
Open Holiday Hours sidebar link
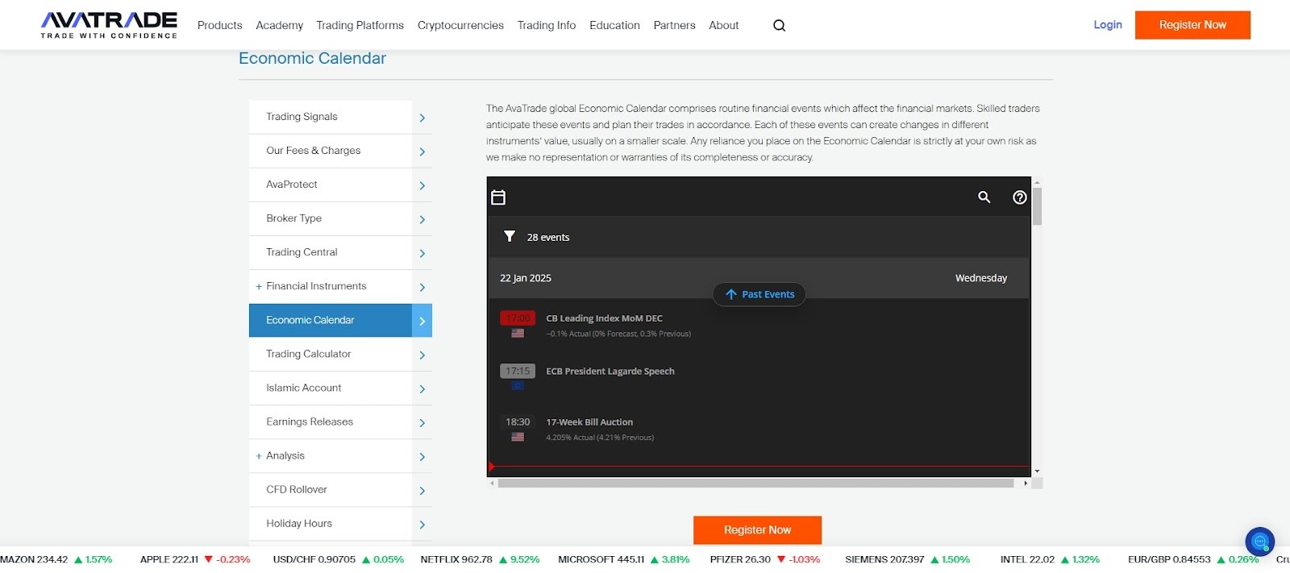(298, 523)
